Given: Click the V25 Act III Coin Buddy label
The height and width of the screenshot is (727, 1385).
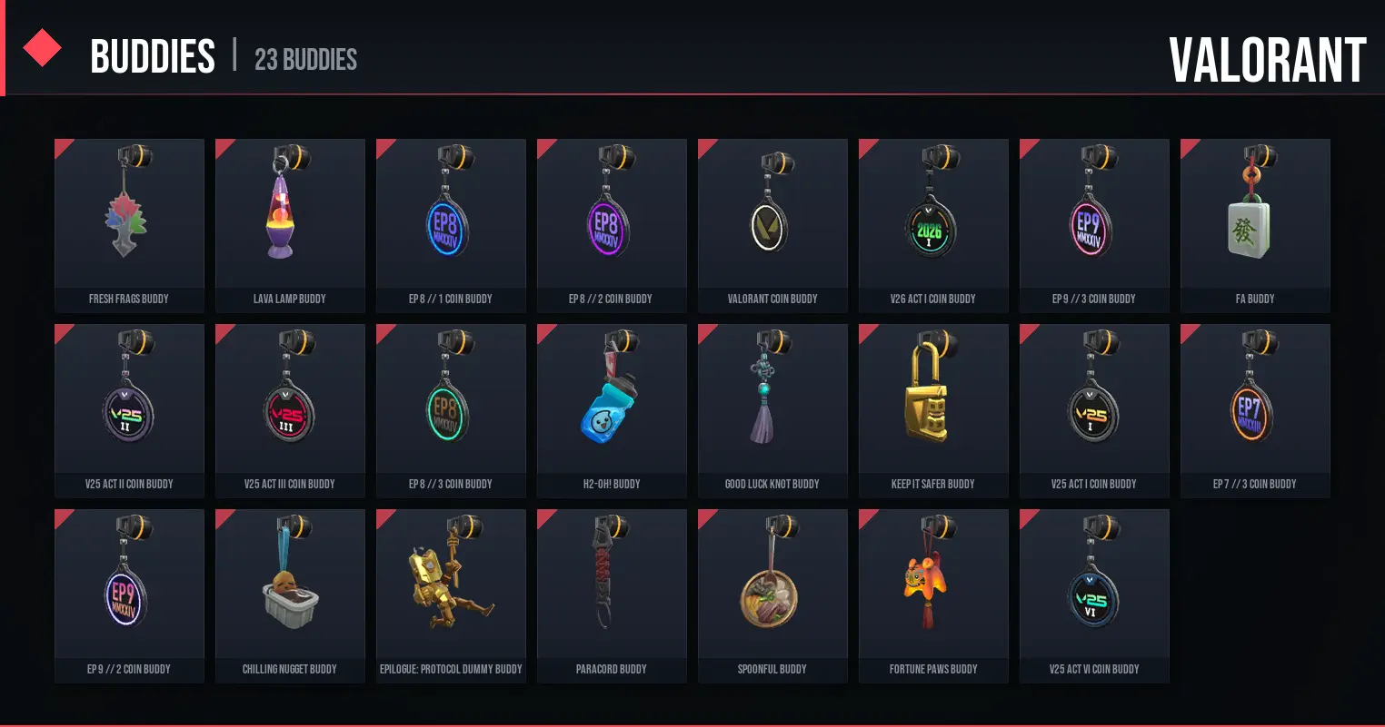Looking at the screenshot, I should coord(290,484).
